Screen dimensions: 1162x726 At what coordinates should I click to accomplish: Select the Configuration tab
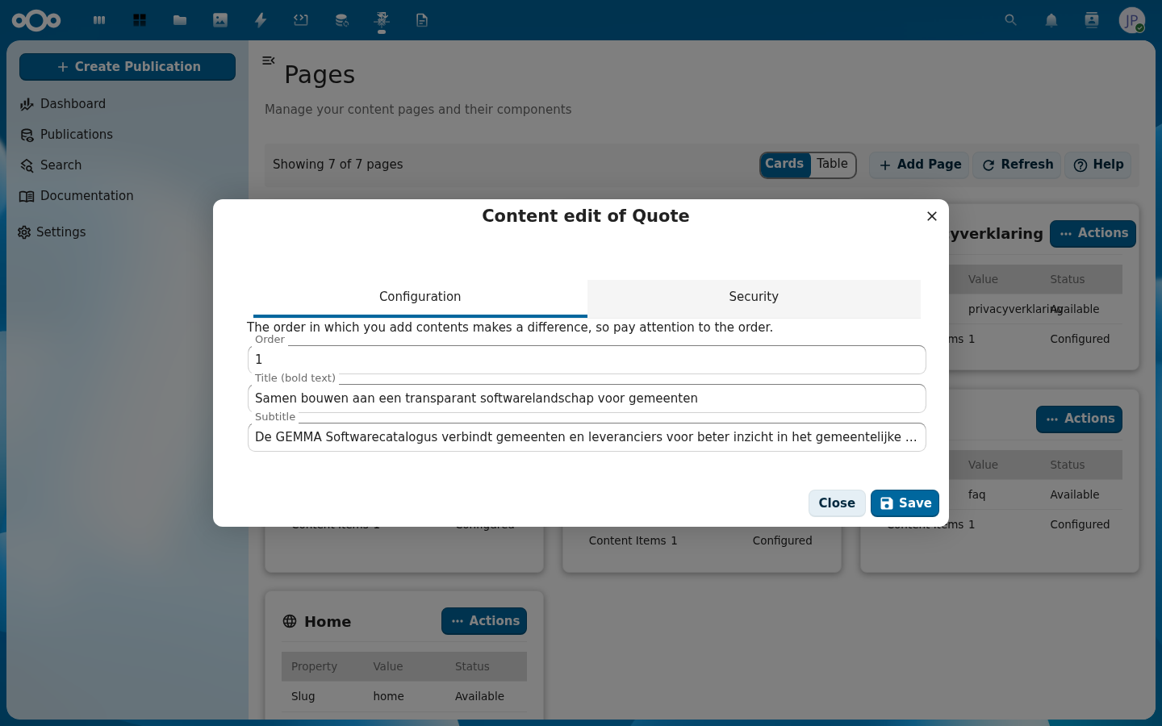[x=420, y=297]
